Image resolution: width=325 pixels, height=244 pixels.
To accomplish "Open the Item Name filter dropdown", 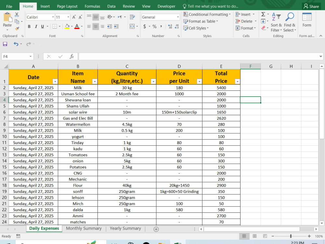I will 95,82.
